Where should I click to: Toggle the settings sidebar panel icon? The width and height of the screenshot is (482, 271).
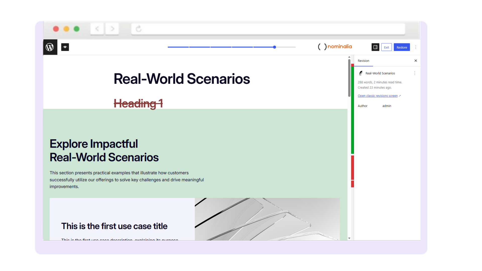pyautogui.click(x=375, y=47)
